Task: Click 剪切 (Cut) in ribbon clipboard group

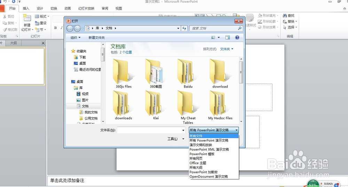Action: coord(9,16)
